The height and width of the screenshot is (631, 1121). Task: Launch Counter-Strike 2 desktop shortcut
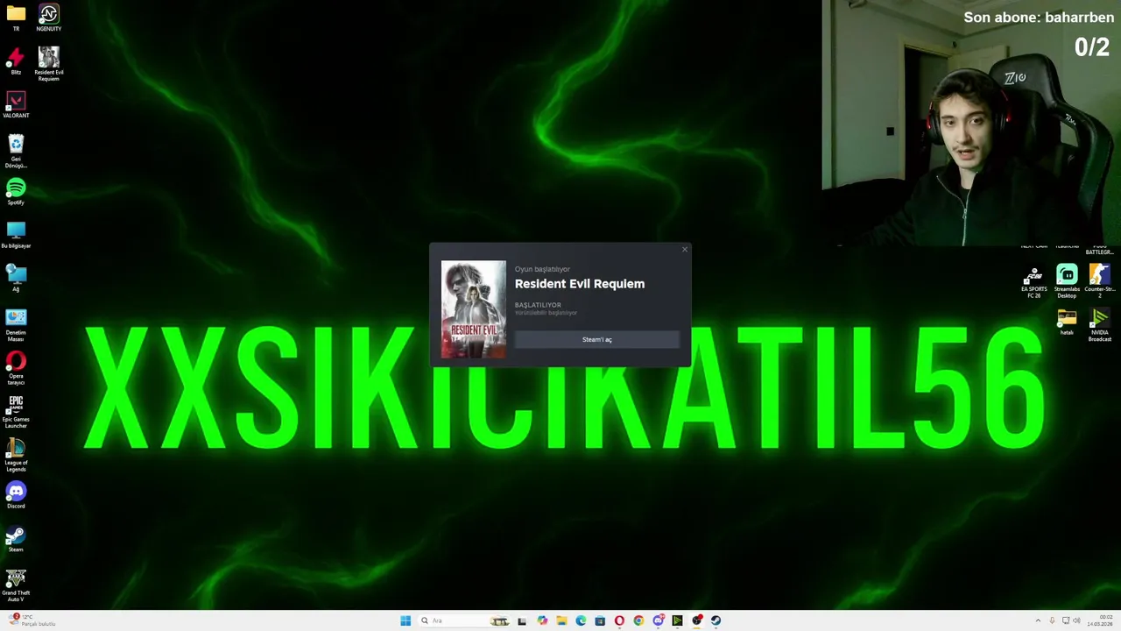point(1100,282)
